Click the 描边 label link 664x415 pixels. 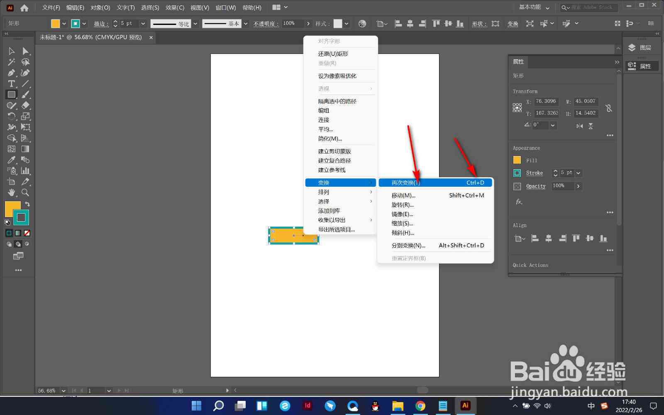click(x=101, y=24)
